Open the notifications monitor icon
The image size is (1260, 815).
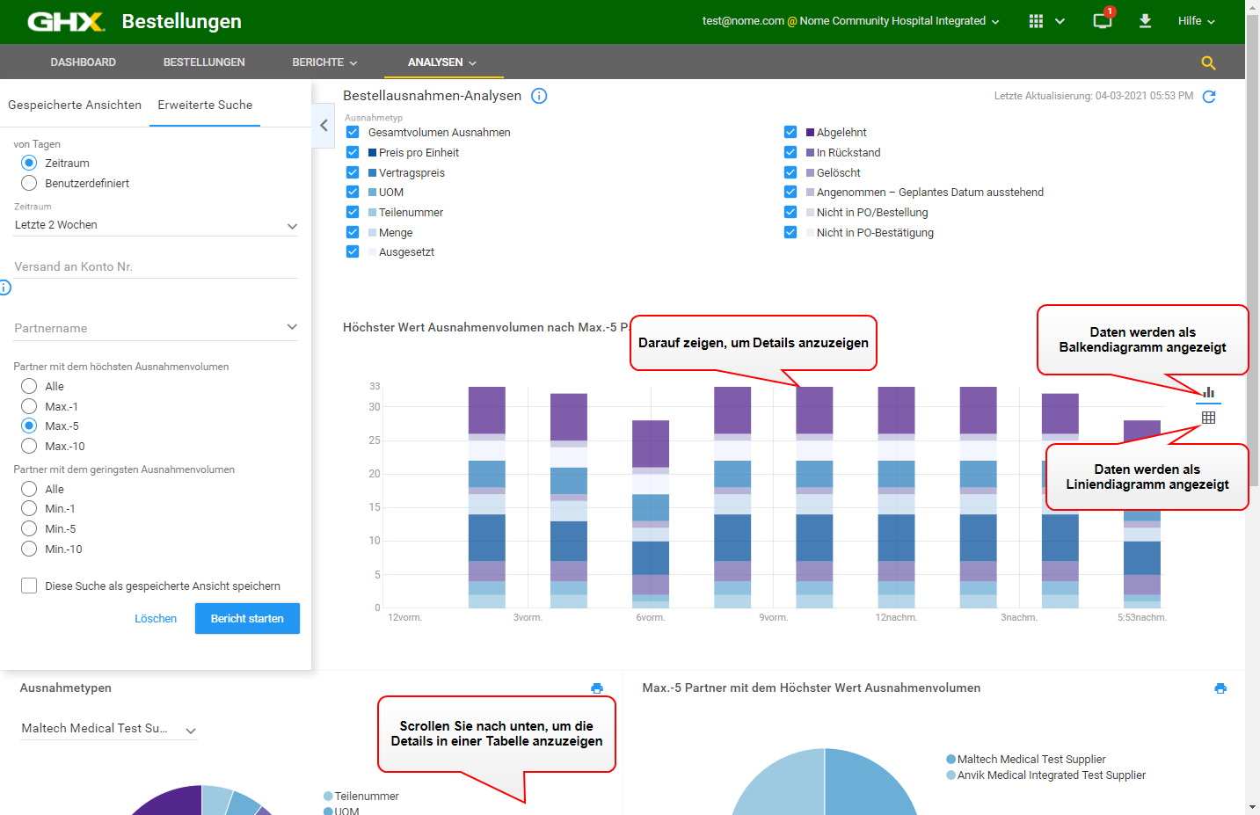(x=1102, y=20)
